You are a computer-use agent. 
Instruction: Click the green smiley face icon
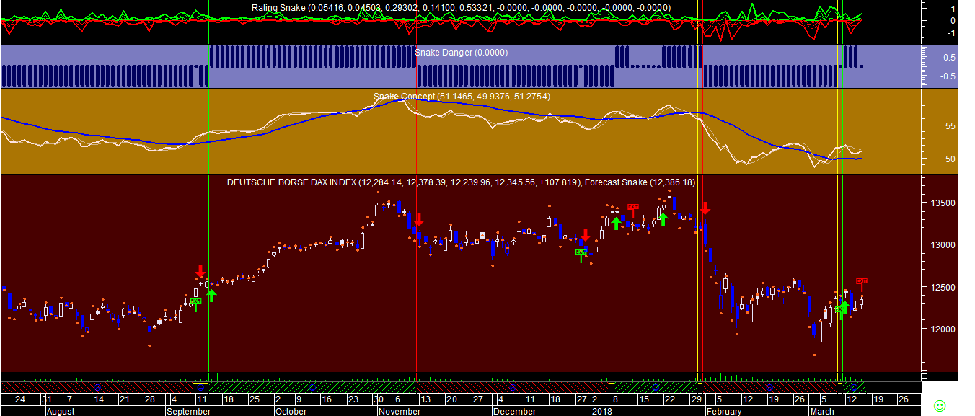(939, 405)
